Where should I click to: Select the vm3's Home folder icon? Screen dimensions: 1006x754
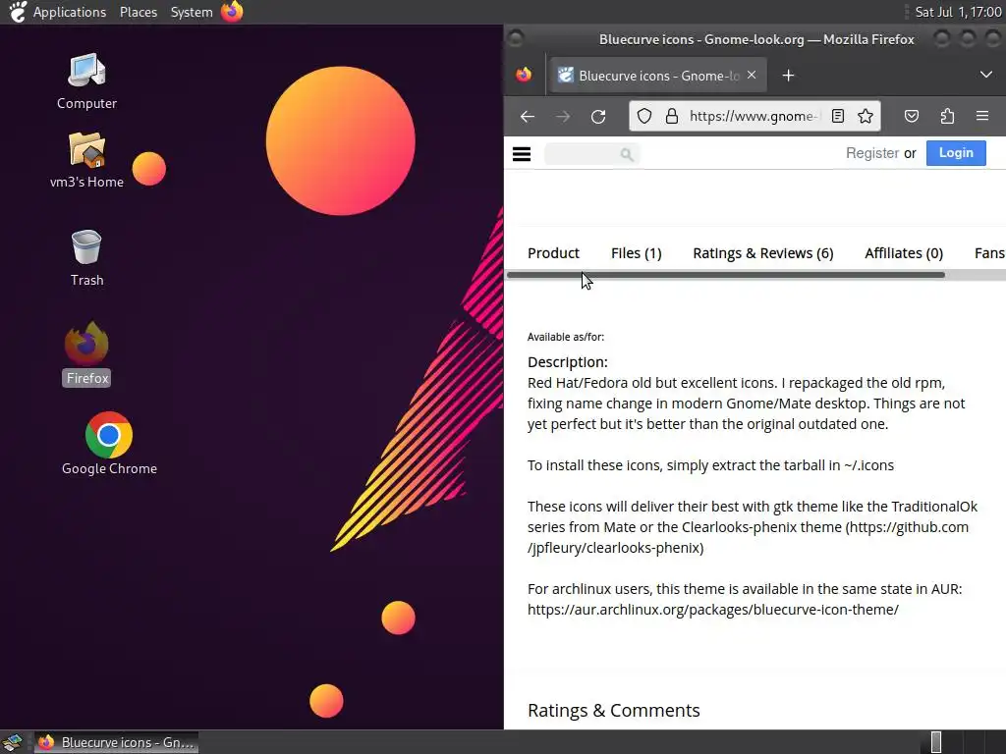86,160
